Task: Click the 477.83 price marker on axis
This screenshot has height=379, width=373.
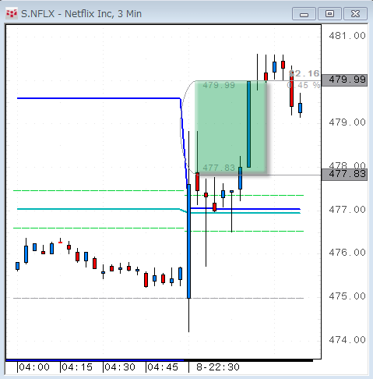Action: click(x=344, y=174)
